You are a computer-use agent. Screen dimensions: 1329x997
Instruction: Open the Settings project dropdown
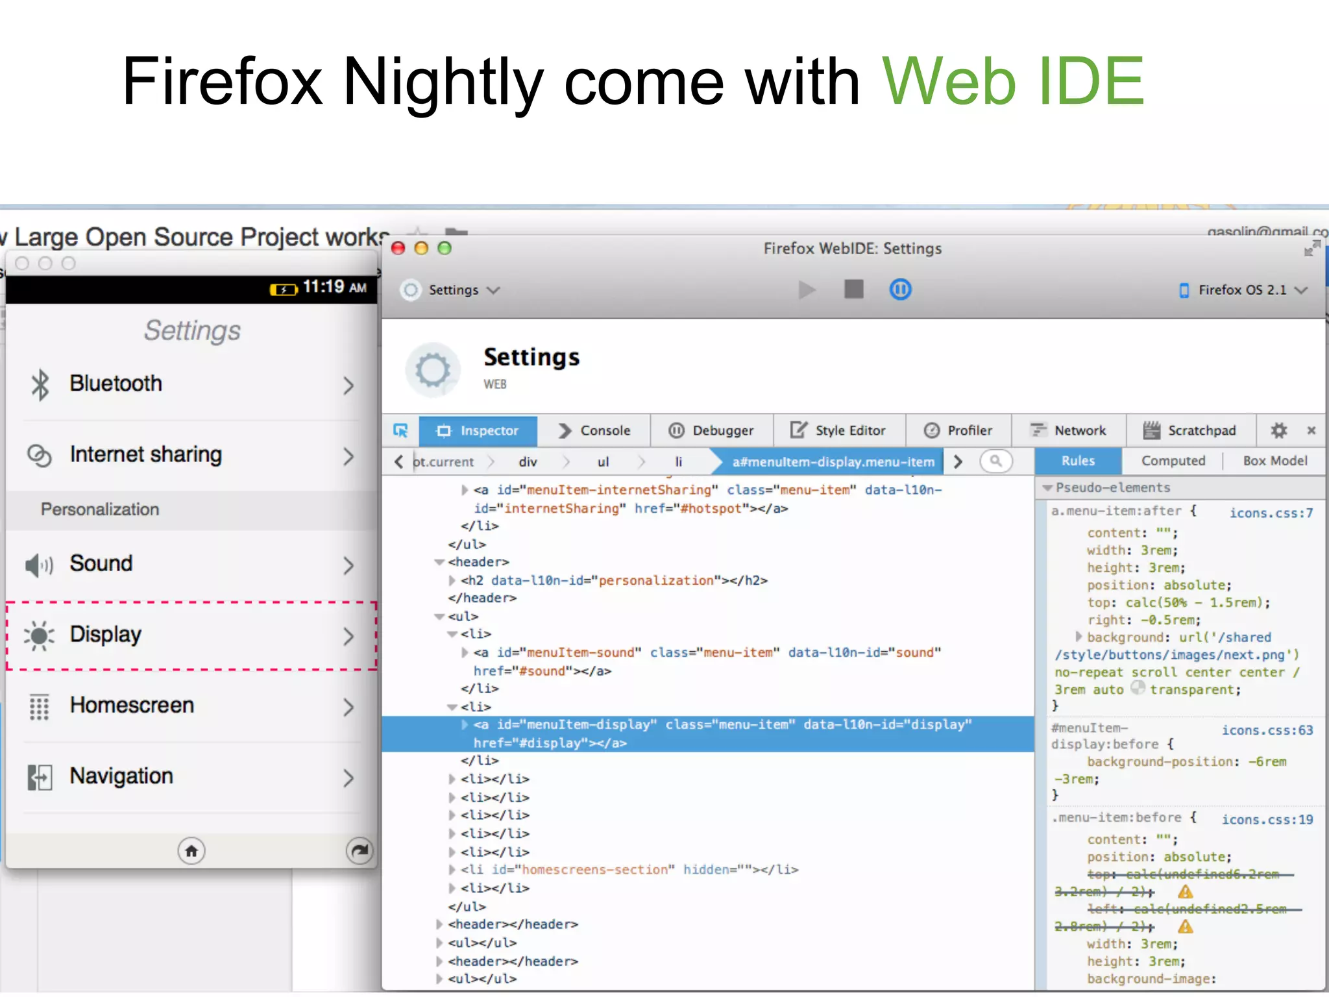450,289
